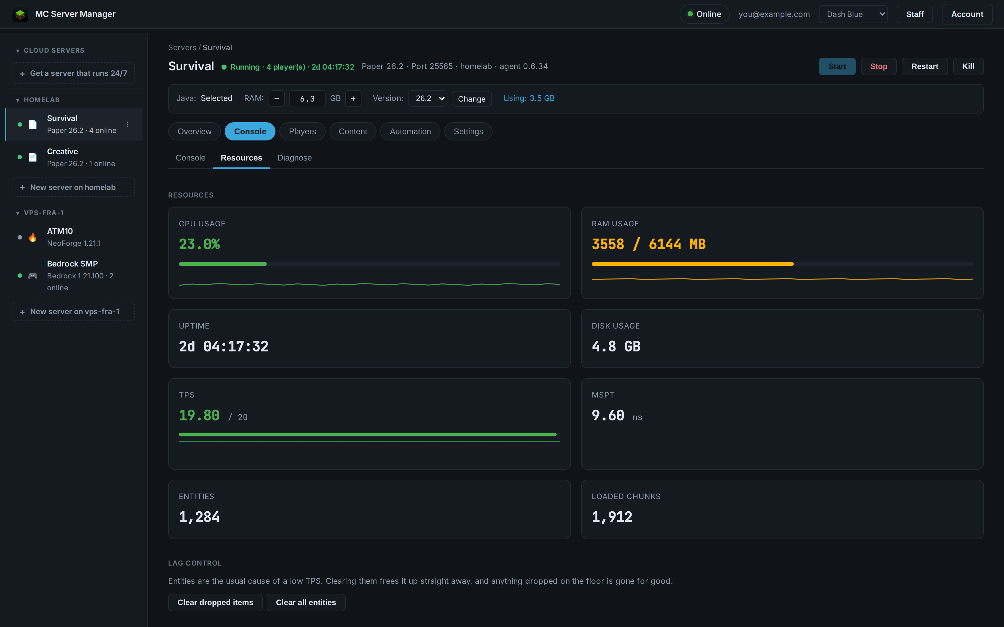Open the Players tab

click(x=302, y=131)
